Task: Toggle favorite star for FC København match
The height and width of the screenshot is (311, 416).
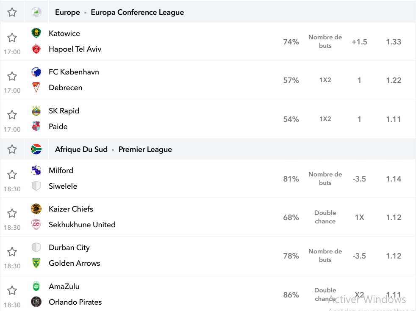Action: tap(12, 76)
